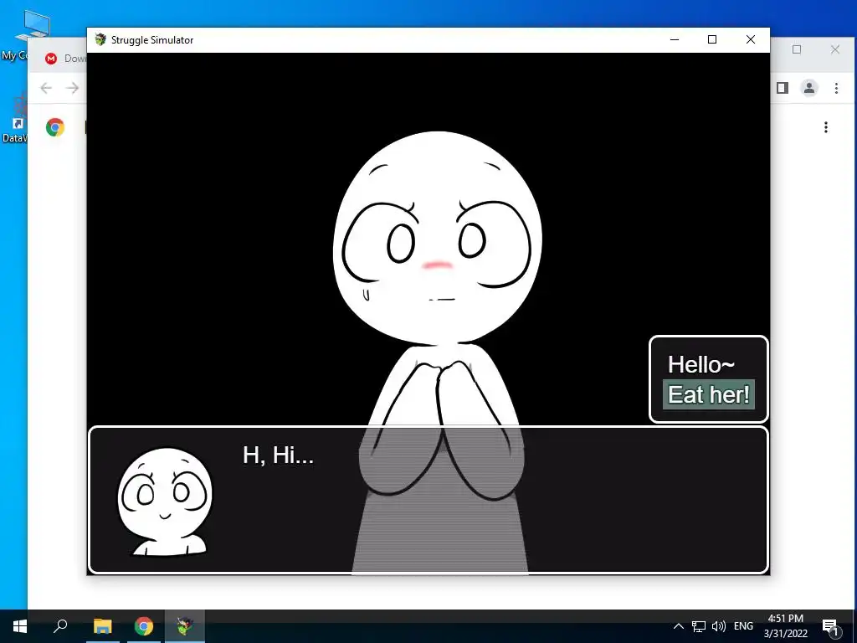Click the Struggle Simulator title bar icon
The height and width of the screenshot is (643, 857).
pos(100,39)
